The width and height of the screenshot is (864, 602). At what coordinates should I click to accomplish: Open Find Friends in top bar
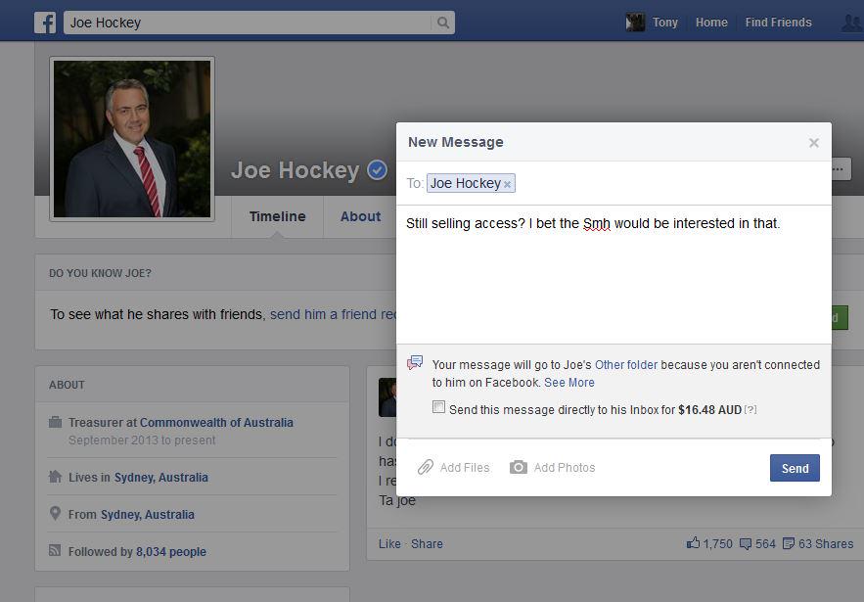[x=778, y=23]
